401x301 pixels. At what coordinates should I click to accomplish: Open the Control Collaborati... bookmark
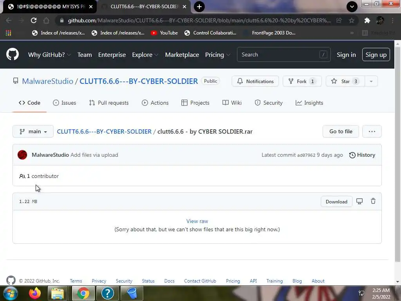pos(210,33)
